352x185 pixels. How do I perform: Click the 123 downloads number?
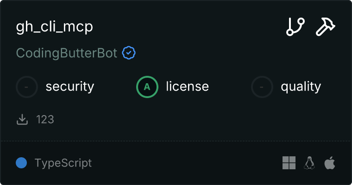(45, 119)
